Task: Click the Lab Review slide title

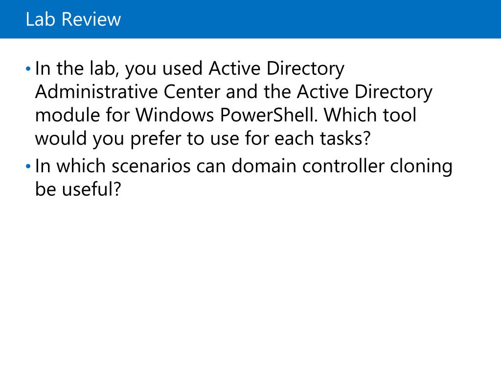Action: click(73, 19)
